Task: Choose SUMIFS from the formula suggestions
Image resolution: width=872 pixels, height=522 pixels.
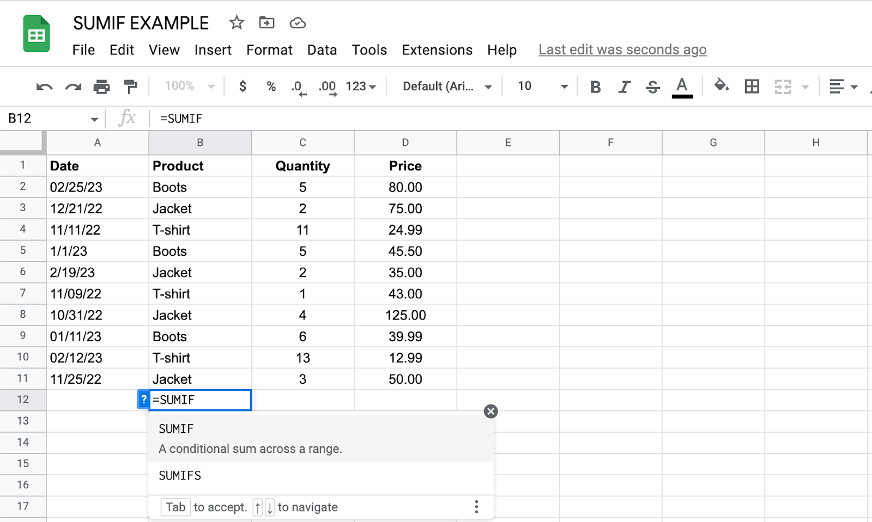Action: [180, 476]
